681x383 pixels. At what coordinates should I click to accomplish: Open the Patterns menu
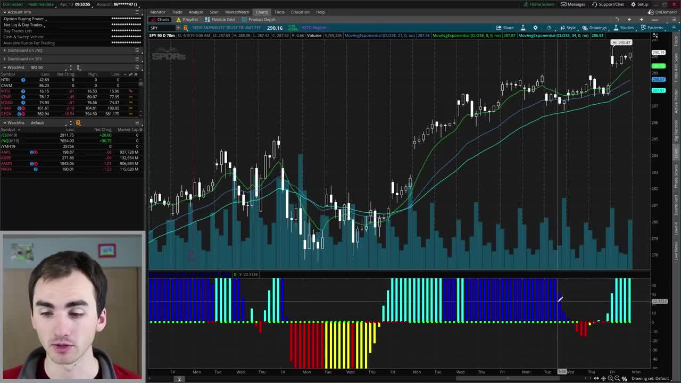(x=652, y=28)
